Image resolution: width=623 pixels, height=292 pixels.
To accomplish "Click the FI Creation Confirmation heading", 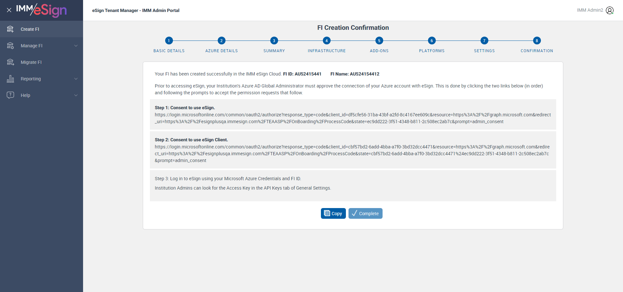I will (353, 28).
